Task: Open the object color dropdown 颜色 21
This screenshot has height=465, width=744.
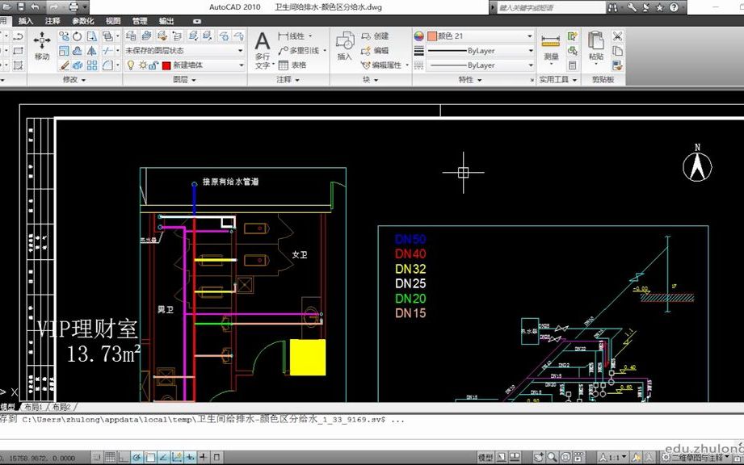Action: [480, 36]
